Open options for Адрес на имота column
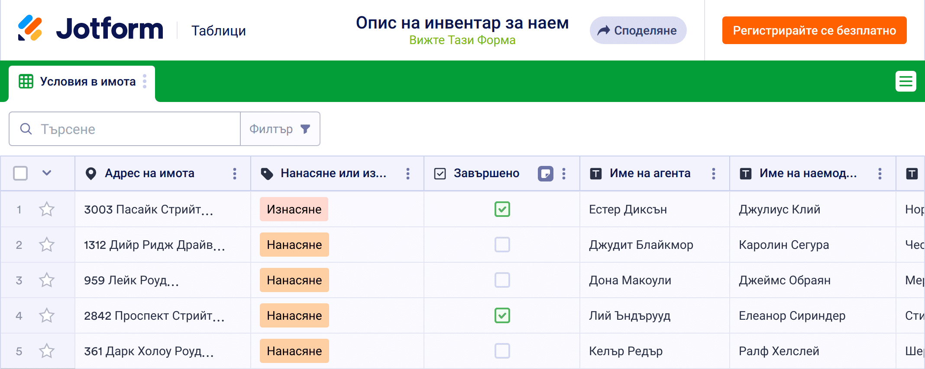The image size is (925, 369). coord(235,174)
